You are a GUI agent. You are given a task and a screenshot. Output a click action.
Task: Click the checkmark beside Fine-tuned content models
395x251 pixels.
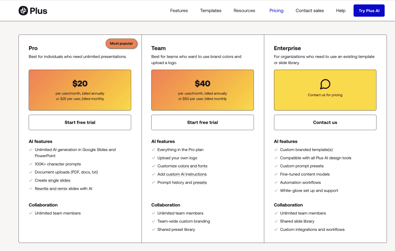(x=276, y=174)
